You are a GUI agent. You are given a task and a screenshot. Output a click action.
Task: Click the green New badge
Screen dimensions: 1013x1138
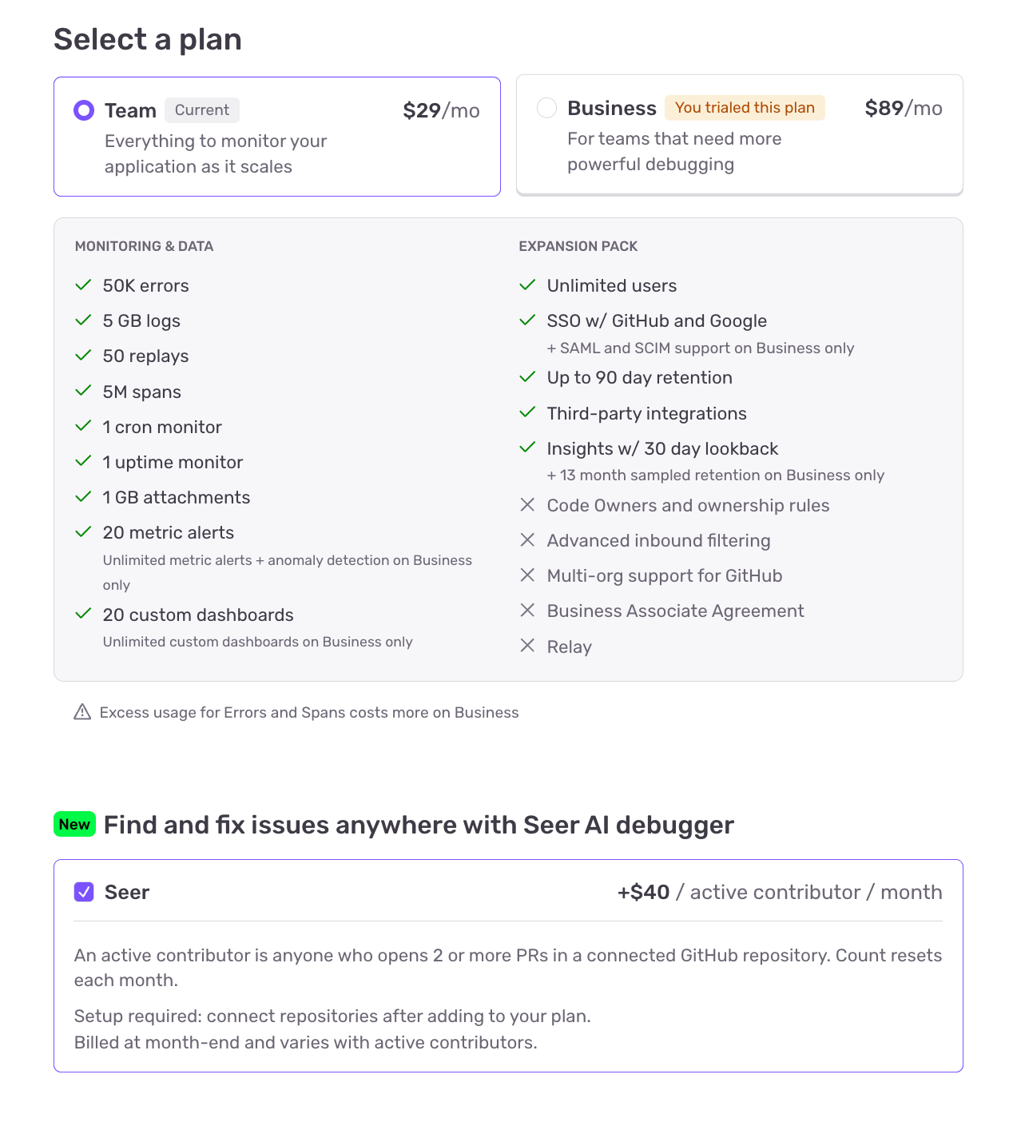coord(74,824)
